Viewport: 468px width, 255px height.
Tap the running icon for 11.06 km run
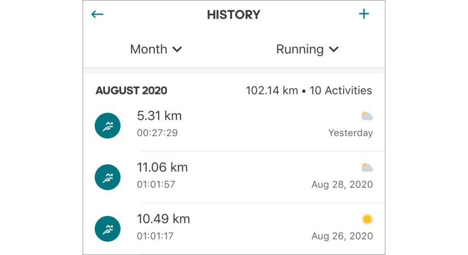tap(108, 177)
